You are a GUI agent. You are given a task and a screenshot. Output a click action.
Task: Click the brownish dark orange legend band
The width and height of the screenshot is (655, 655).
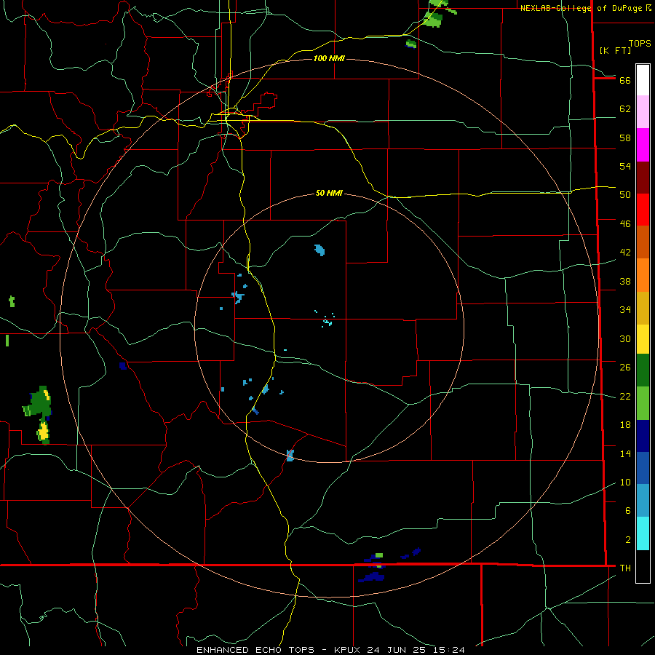643,242
